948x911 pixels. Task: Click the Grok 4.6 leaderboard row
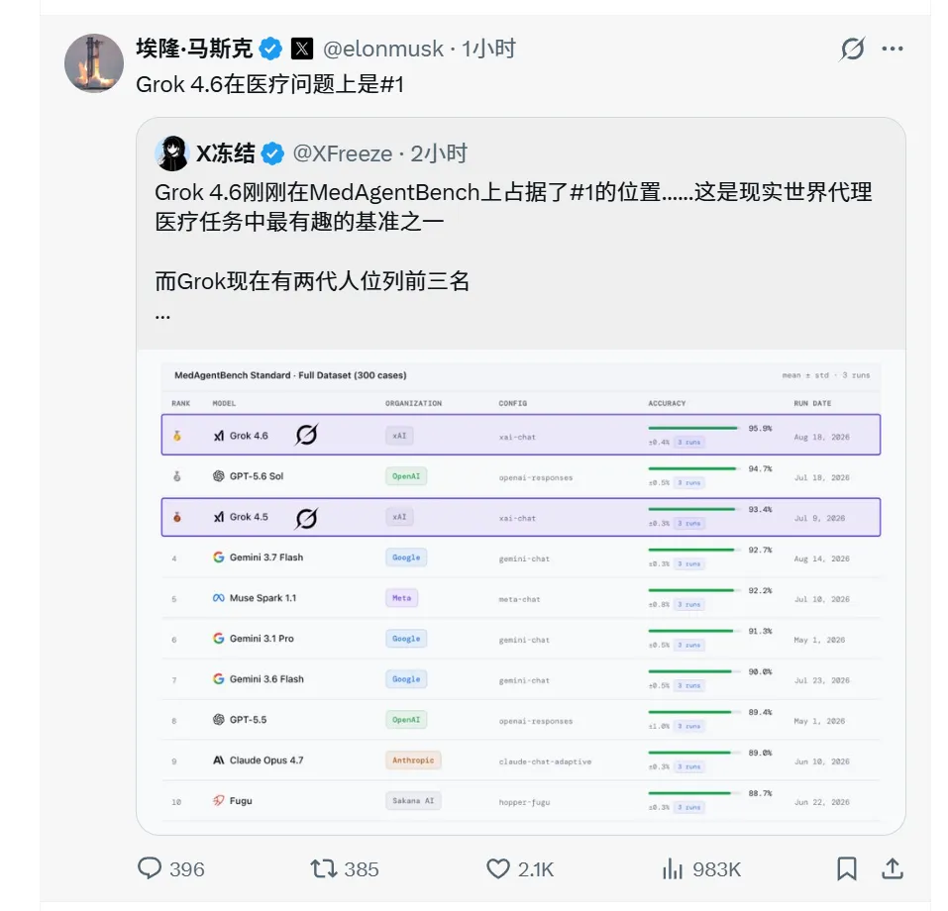(520, 435)
